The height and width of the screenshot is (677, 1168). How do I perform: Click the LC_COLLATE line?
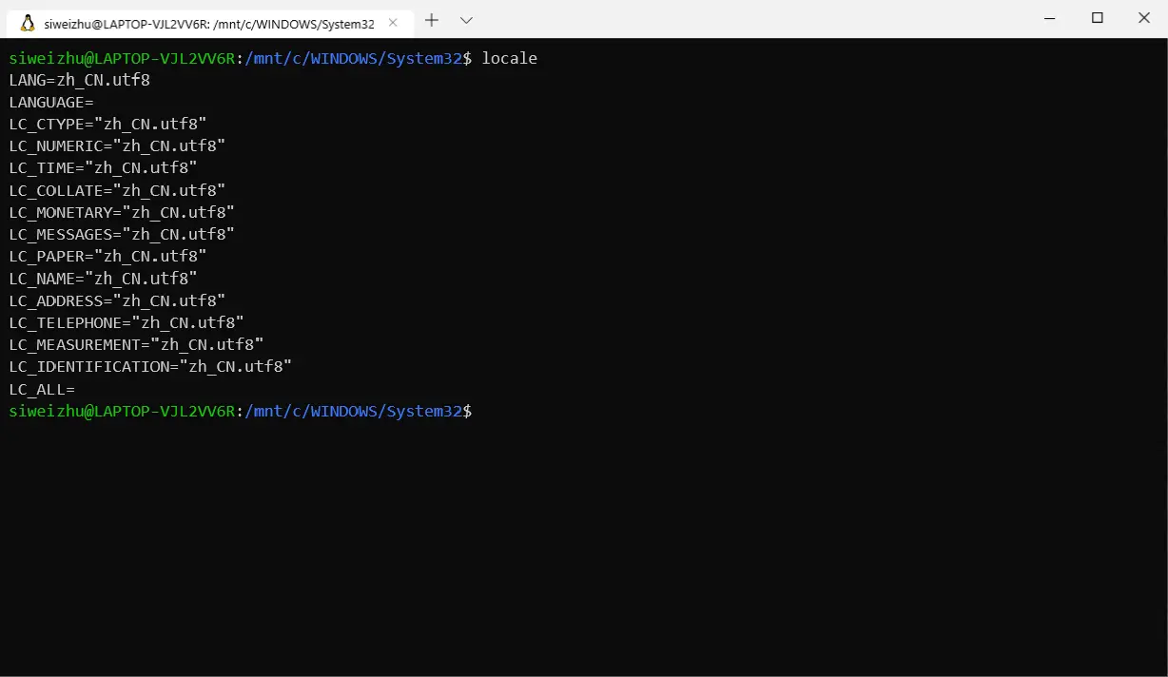pos(117,190)
